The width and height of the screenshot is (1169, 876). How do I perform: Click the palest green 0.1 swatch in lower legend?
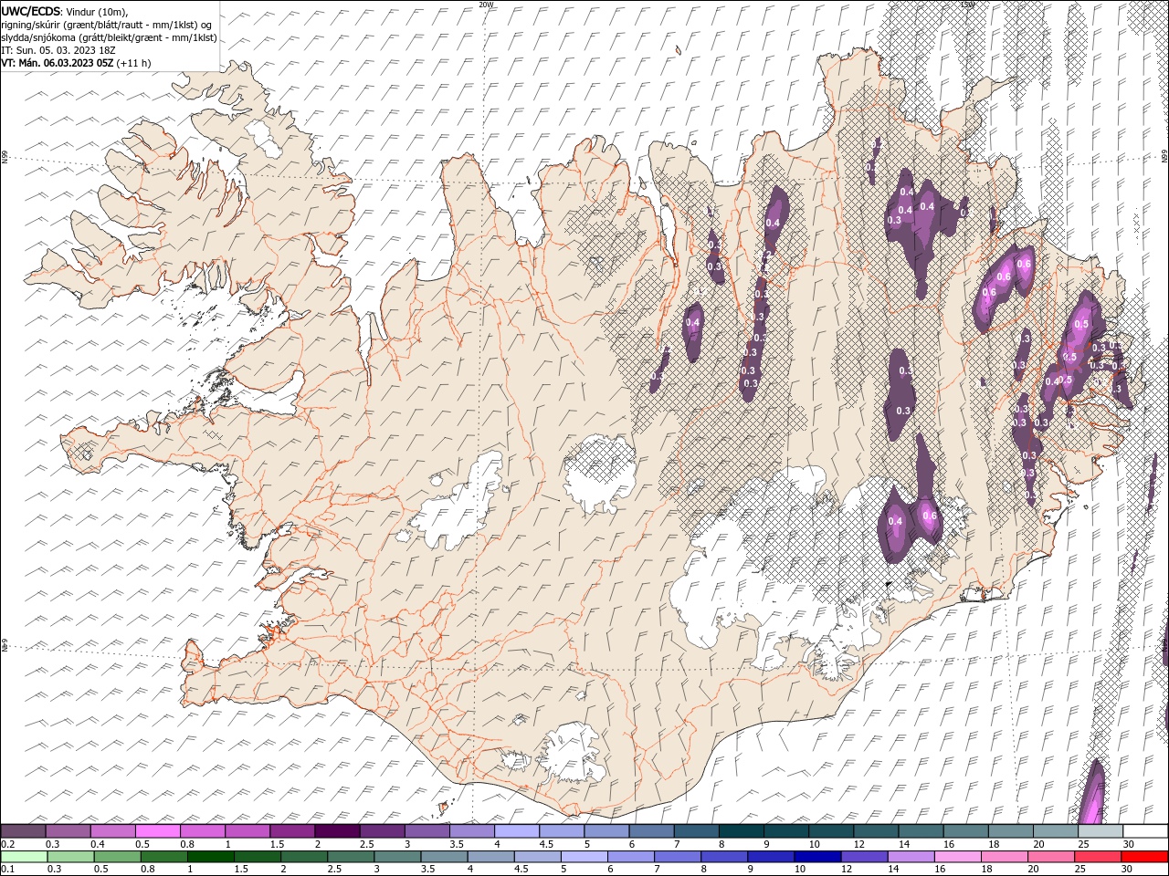coord(23,857)
